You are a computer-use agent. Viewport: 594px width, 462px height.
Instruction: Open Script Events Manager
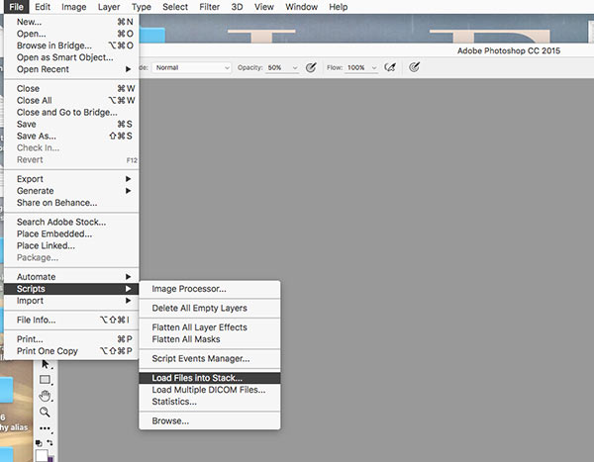point(210,358)
